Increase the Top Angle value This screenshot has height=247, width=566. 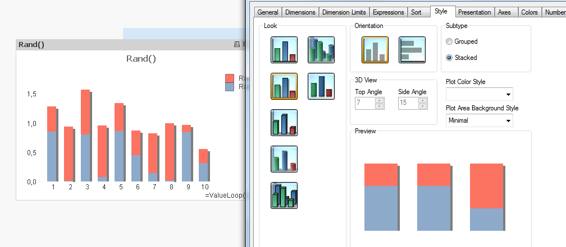pyautogui.click(x=380, y=100)
